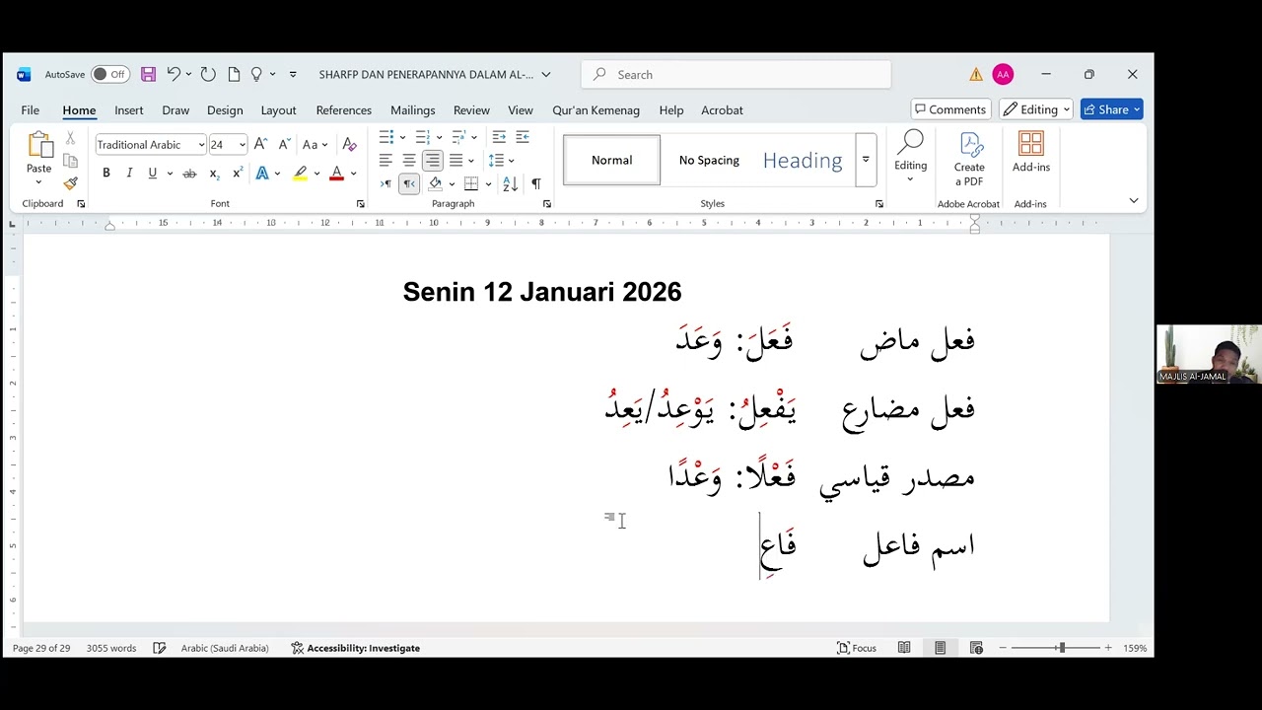Cut selection with the scissors icon
Image resolution: width=1262 pixels, height=710 pixels.
pos(70,139)
